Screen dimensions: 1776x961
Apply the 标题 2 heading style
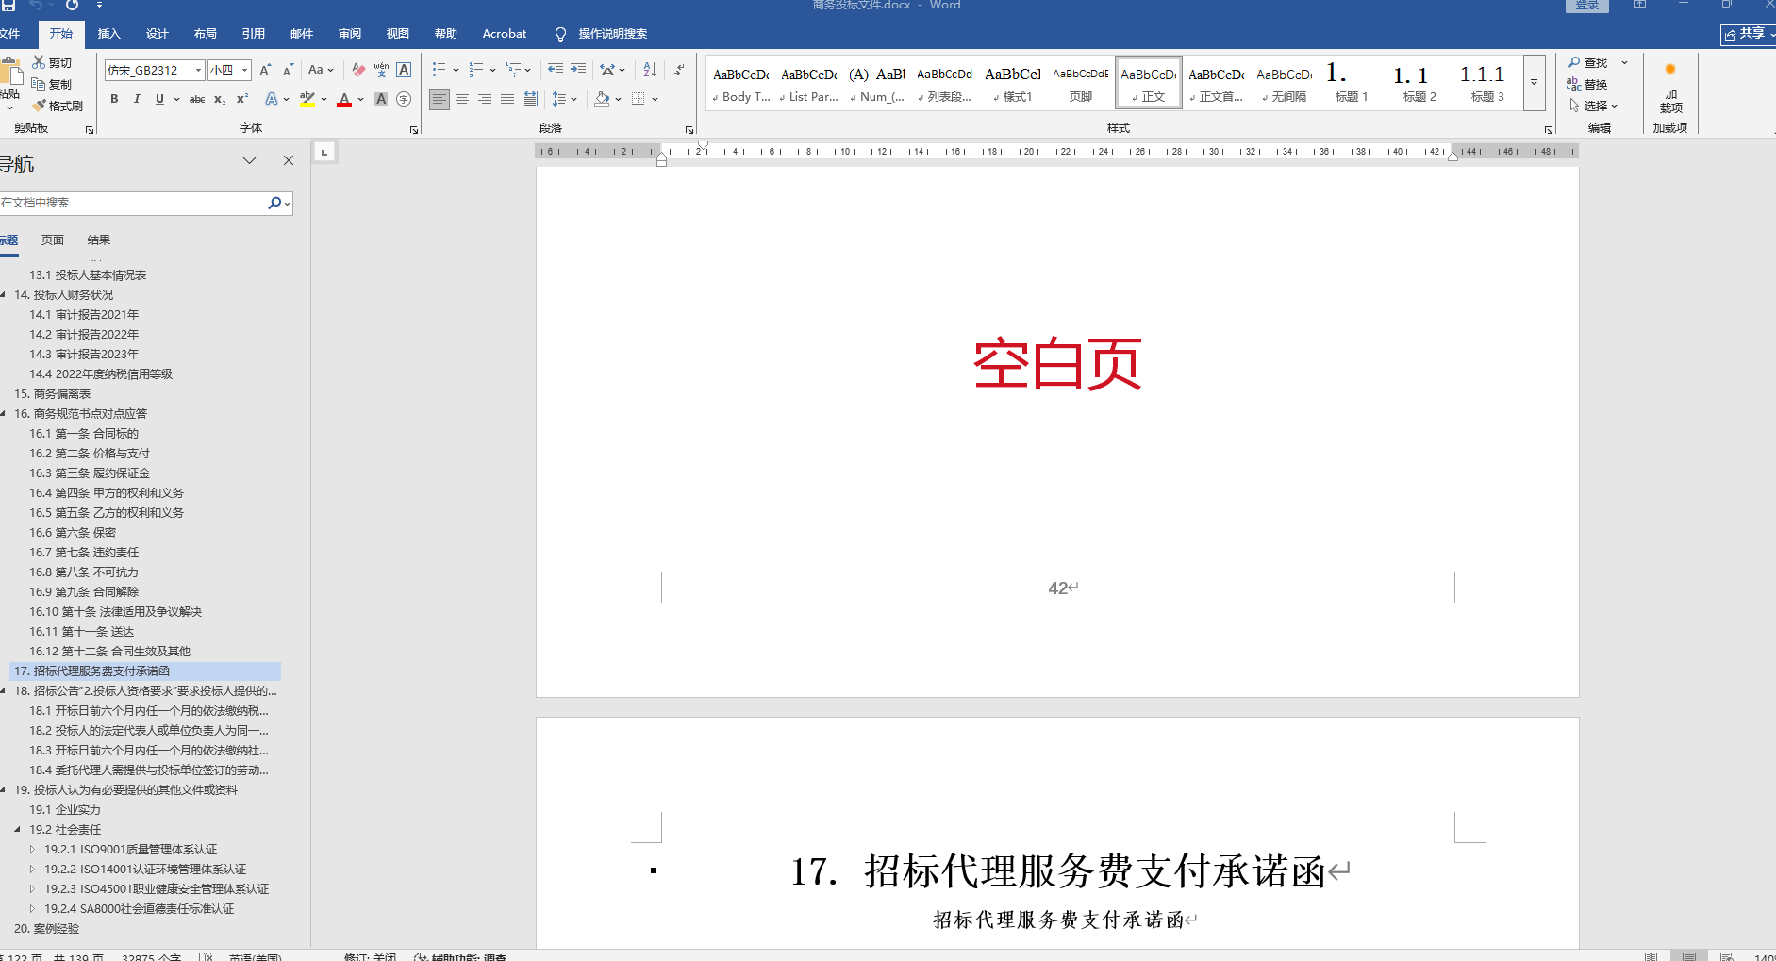[1419, 82]
